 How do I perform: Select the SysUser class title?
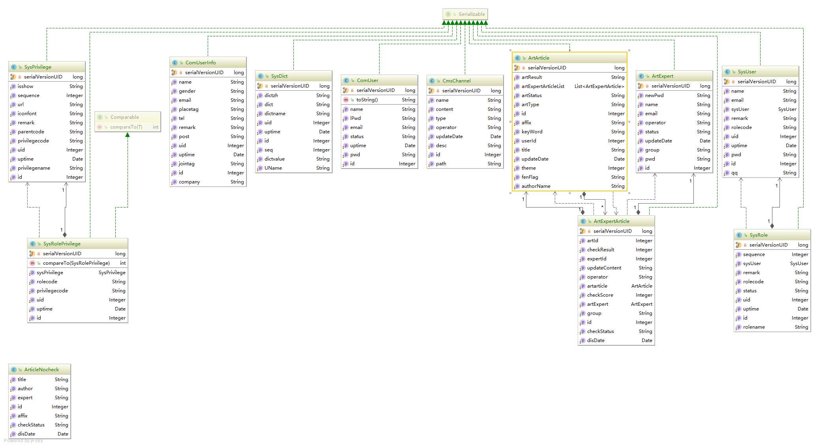pos(747,72)
